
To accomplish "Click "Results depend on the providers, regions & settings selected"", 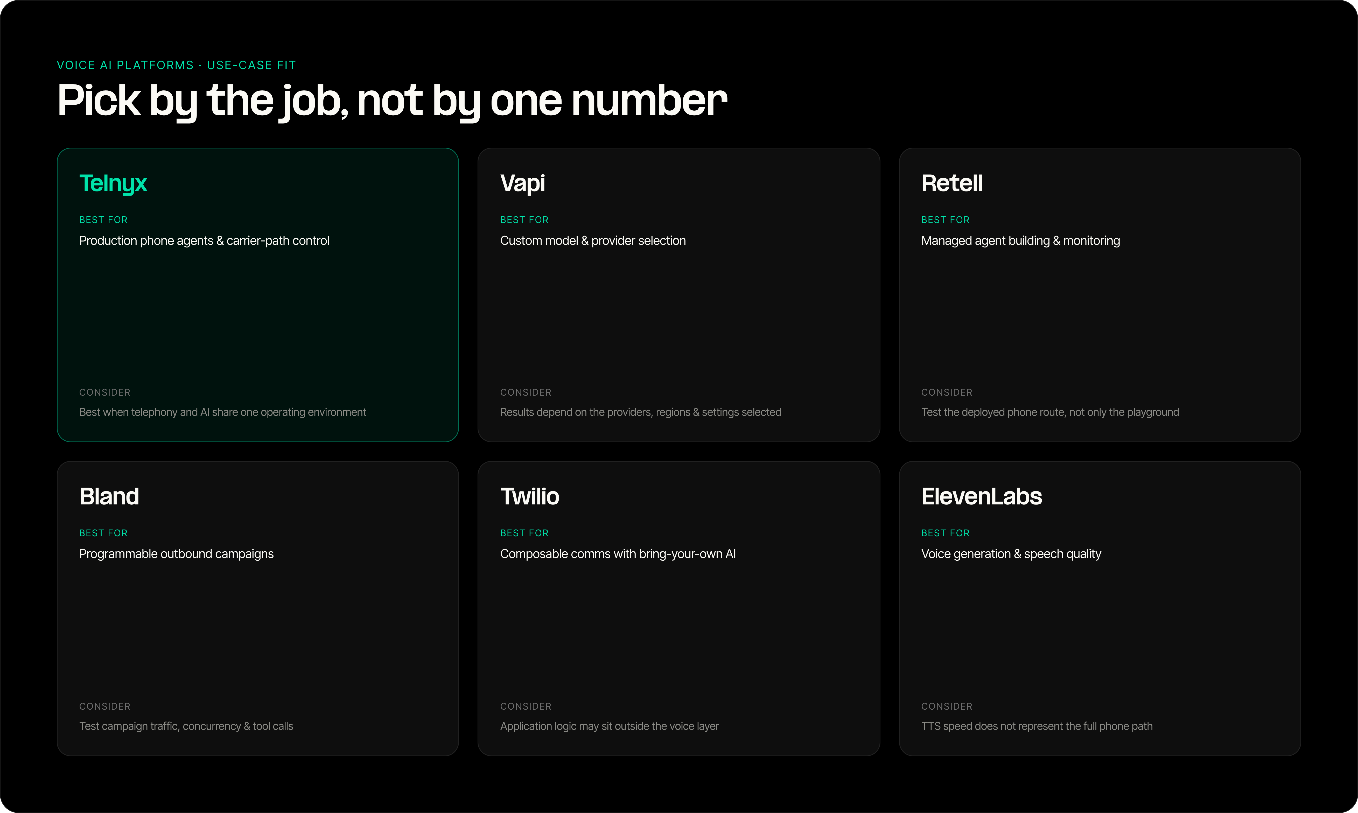I will (640, 412).
